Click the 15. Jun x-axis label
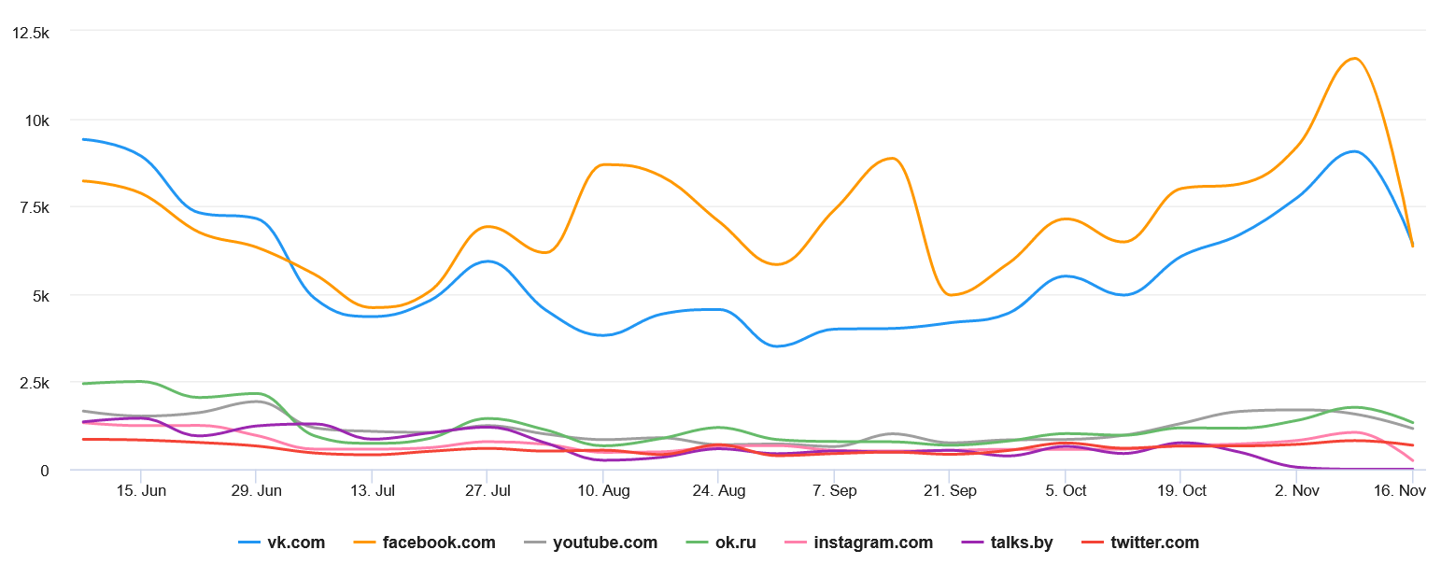This screenshot has height=564, width=1441. click(142, 491)
